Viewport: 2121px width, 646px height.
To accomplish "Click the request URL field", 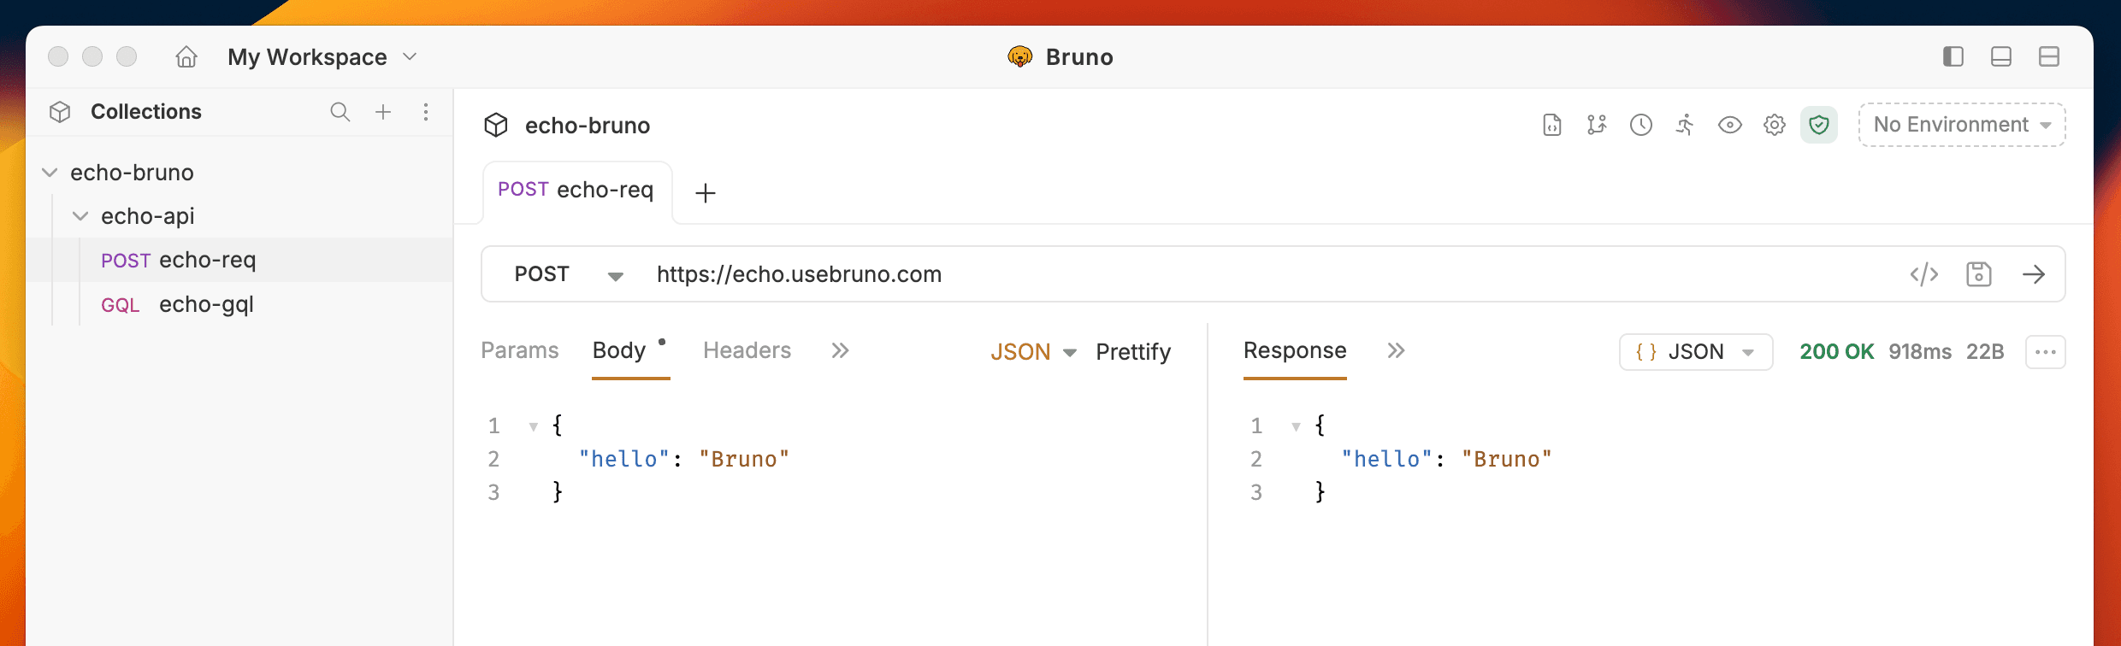I will click(1197, 274).
